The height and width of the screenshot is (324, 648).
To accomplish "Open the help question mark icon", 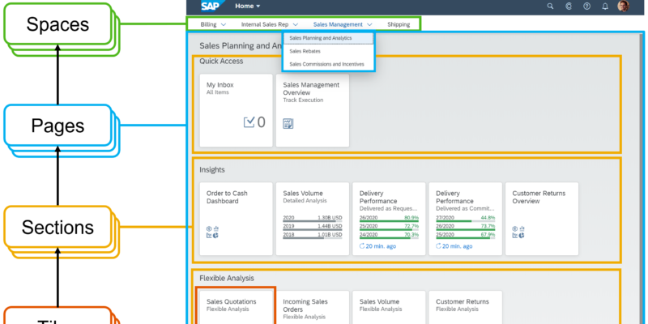I will click(x=586, y=6).
